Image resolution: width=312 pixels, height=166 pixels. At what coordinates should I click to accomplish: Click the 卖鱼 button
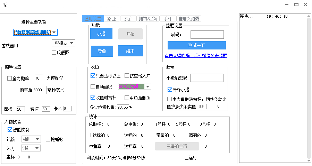(x=101, y=51)
